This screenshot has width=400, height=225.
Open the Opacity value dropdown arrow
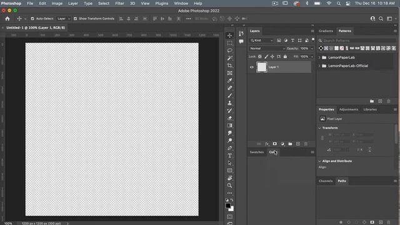(312, 49)
